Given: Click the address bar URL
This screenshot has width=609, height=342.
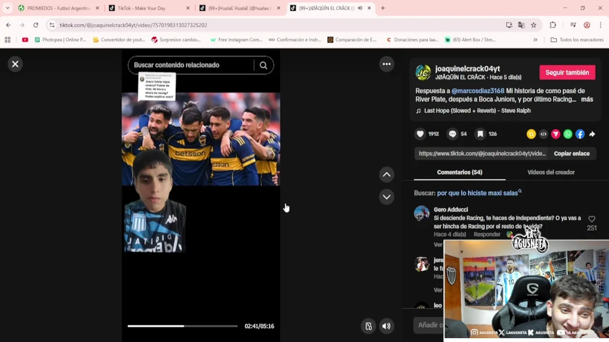Looking at the screenshot, I should point(133,25).
